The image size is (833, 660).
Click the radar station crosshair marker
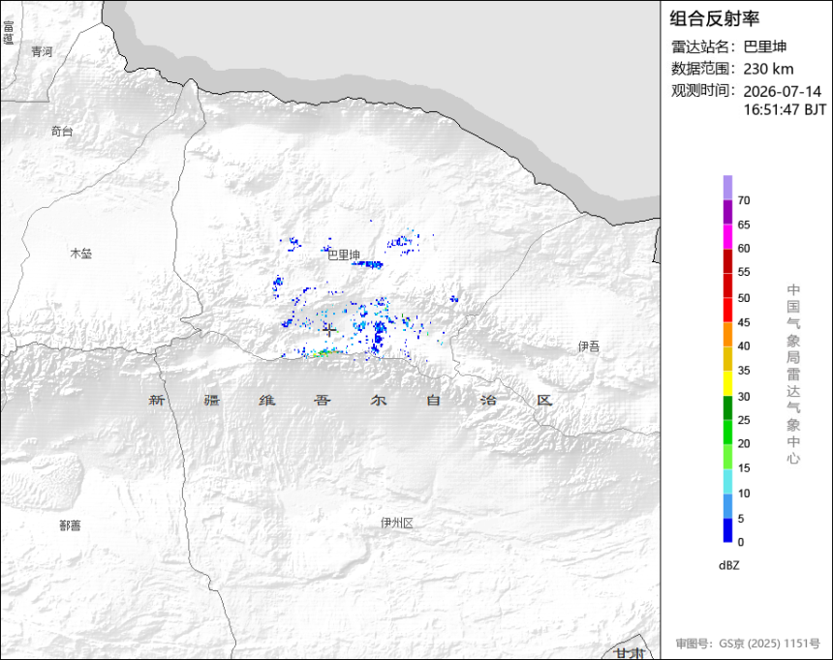329,330
